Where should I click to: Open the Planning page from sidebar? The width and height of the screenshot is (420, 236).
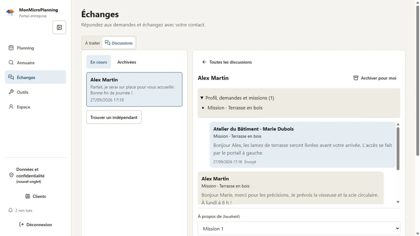pyautogui.click(x=35, y=48)
